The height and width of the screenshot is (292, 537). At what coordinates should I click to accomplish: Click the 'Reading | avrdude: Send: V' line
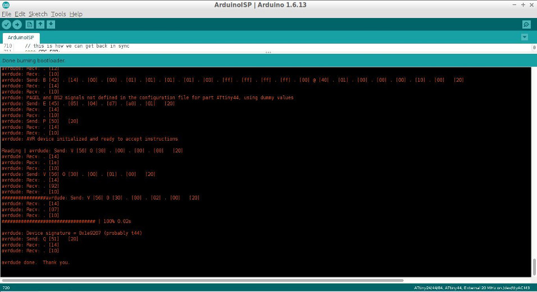coord(92,151)
